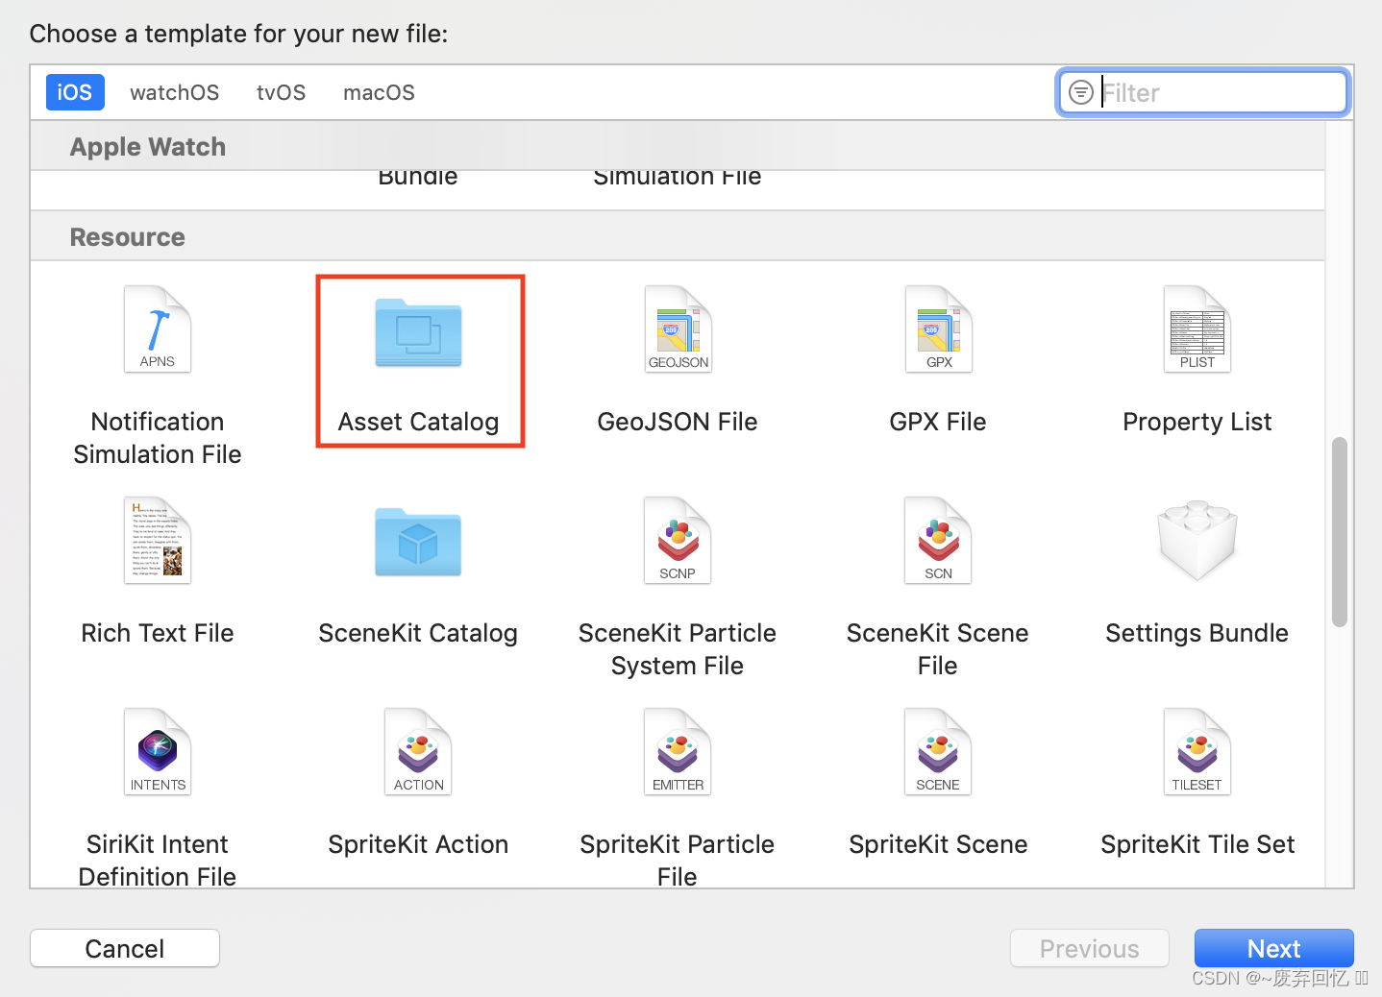
Task: Choose the SpriteKit Scene template icon
Action: (938, 752)
